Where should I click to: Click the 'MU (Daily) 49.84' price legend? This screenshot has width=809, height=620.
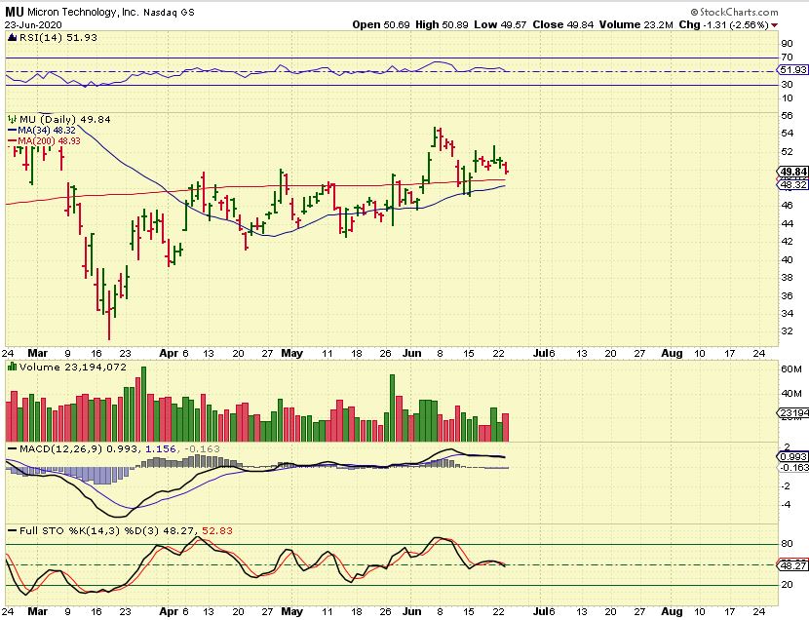click(x=64, y=119)
